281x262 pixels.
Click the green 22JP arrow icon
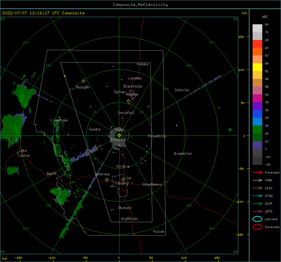pyautogui.click(x=257, y=203)
